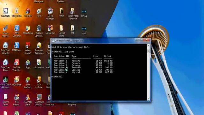This screenshot has height=115, width=204.
Task: Click the last DISKPART> prompt line
Action: [57, 77]
